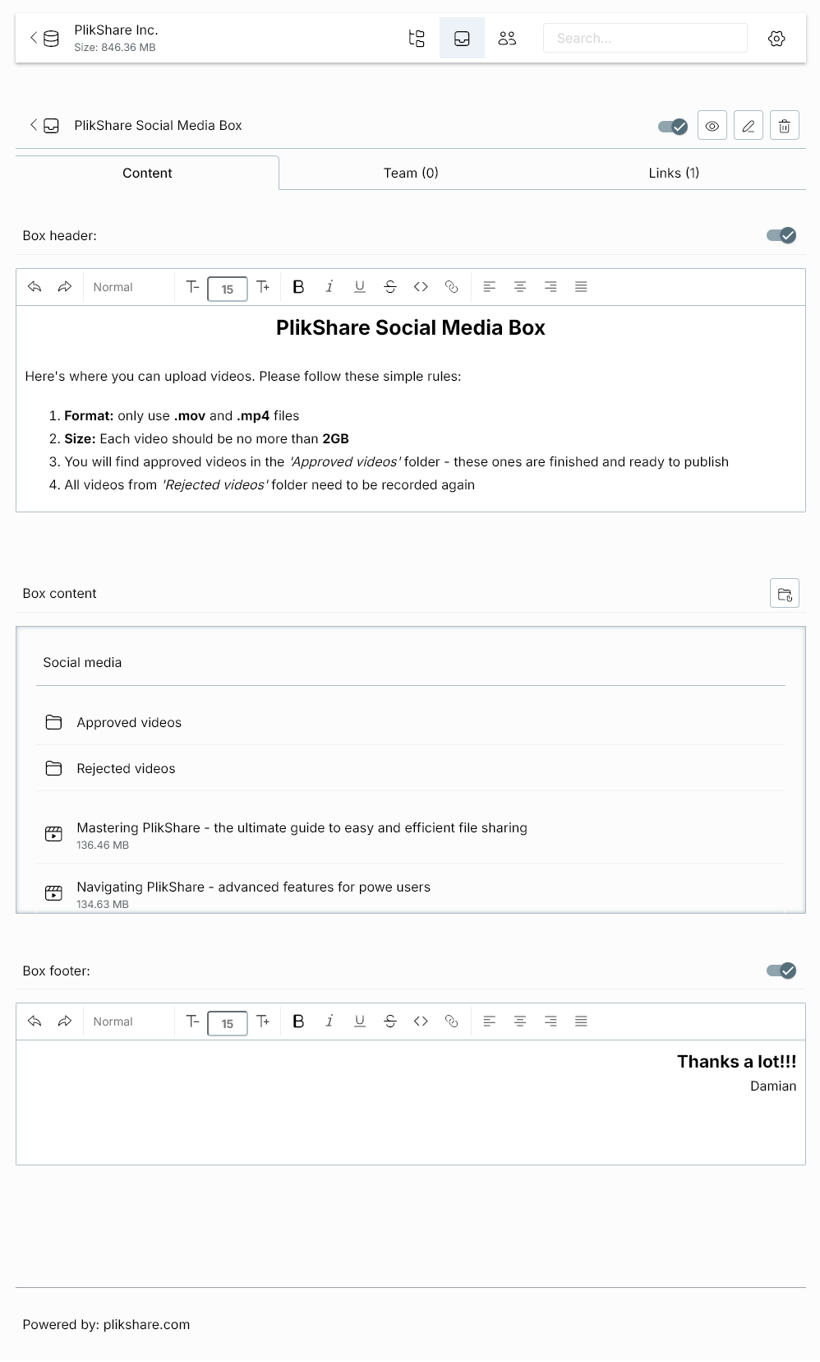Switch to the Links (1) tab
This screenshot has height=1362, width=820.
tap(674, 173)
